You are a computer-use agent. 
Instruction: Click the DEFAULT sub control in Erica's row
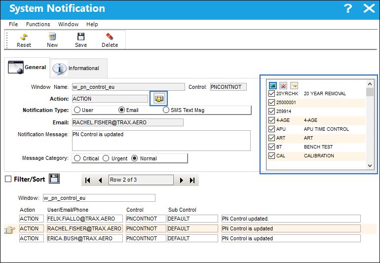pos(192,238)
